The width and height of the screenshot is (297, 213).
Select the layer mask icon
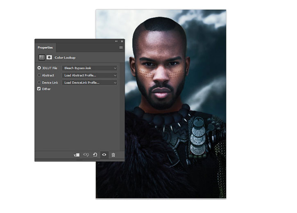click(49, 57)
